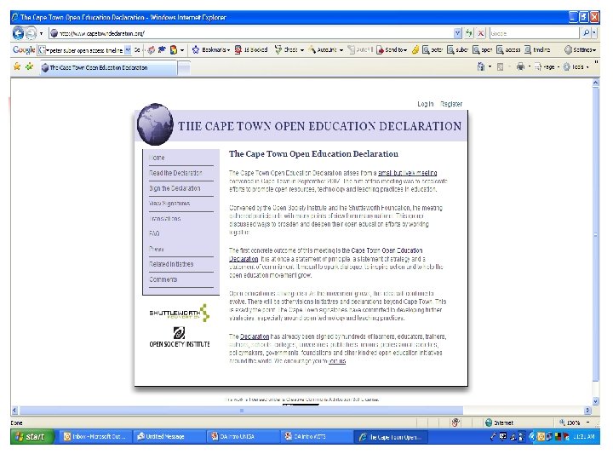
Task: Refresh the page with the green arrows icon
Action: (x=469, y=33)
